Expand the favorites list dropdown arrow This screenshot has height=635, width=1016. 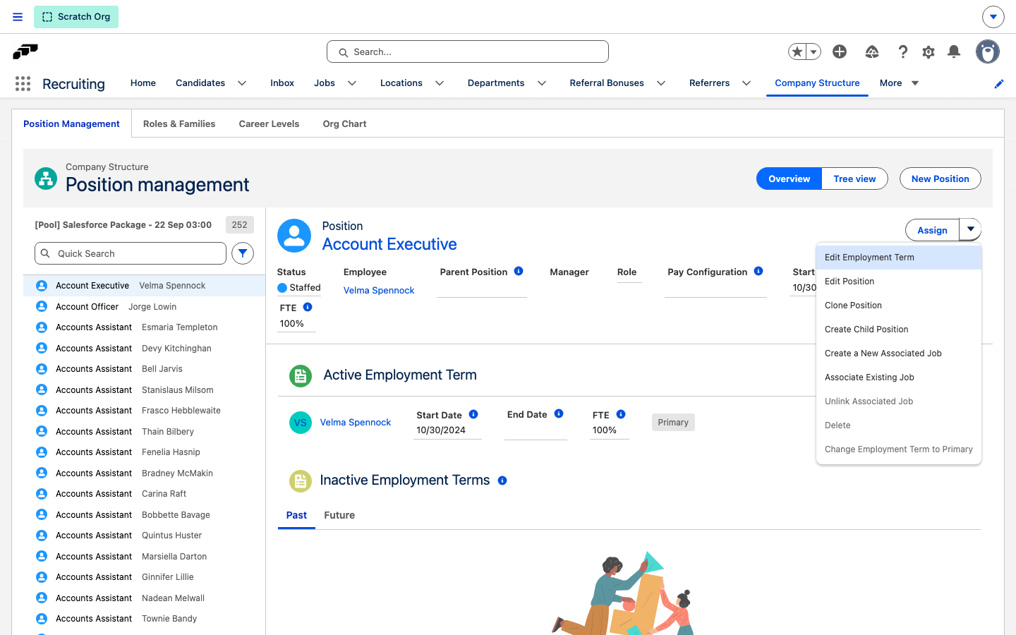click(x=814, y=52)
